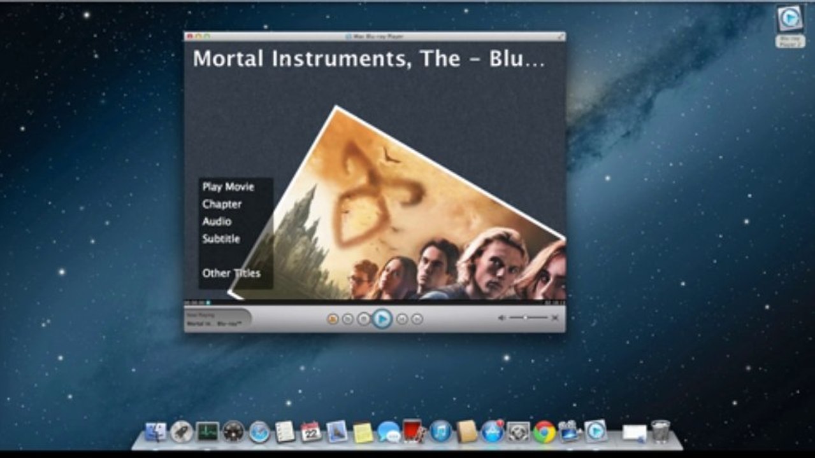The width and height of the screenshot is (815, 458).
Task: Restore the minimized window in the Dock
Action: tap(634, 433)
